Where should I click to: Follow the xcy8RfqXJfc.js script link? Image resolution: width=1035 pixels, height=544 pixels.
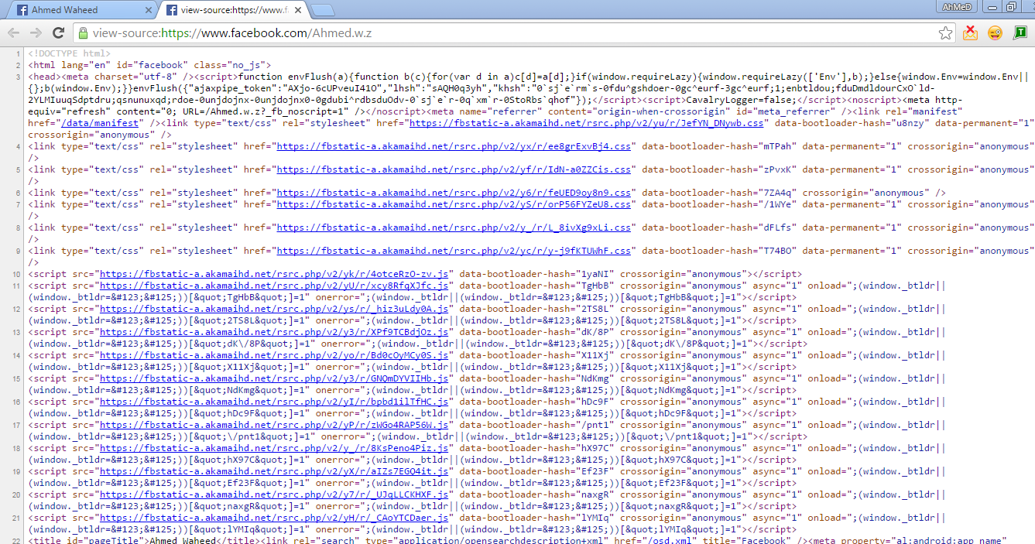point(274,286)
